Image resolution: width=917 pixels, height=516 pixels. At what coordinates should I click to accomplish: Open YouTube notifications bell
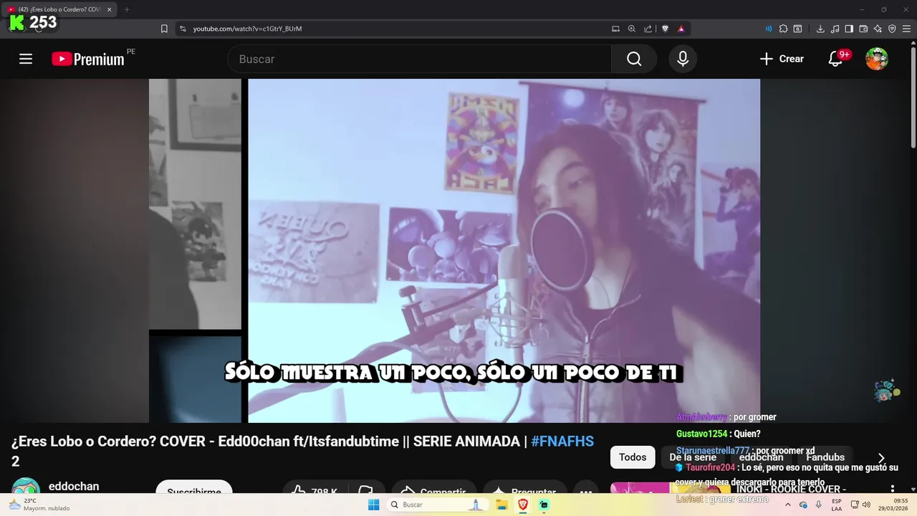tap(835, 59)
